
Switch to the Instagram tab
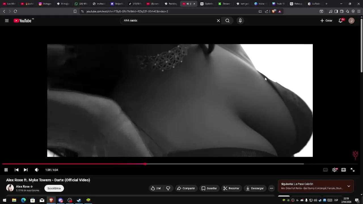(x=45, y=4)
